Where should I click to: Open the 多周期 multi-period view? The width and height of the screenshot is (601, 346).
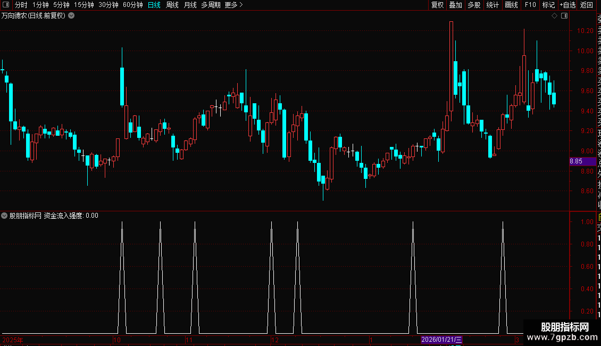click(x=211, y=5)
